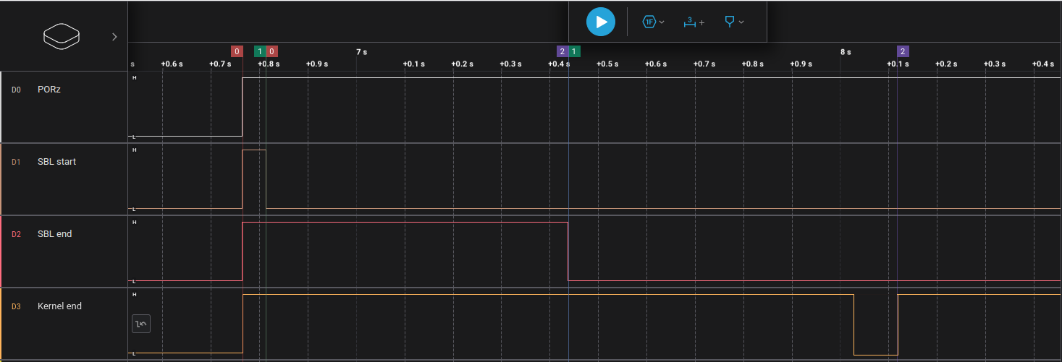Add a timing measurement with ruler-plus icon
The width and height of the screenshot is (1062, 362).
[x=694, y=22]
